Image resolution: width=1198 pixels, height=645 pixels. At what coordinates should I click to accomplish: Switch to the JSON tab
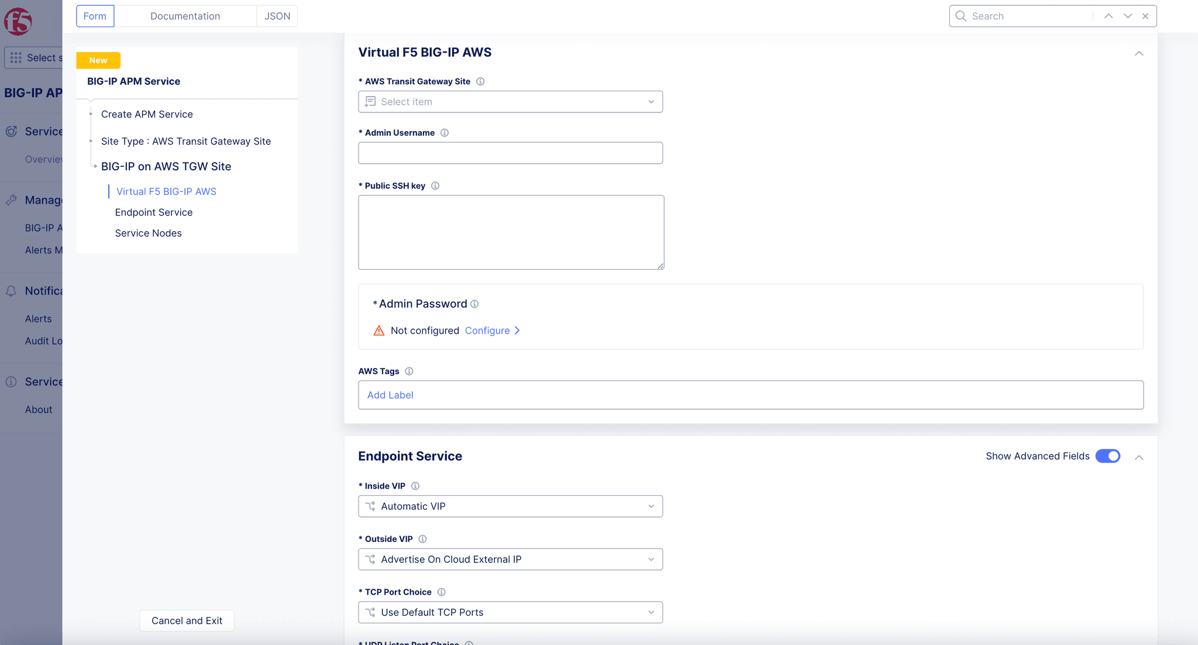pyautogui.click(x=277, y=16)
